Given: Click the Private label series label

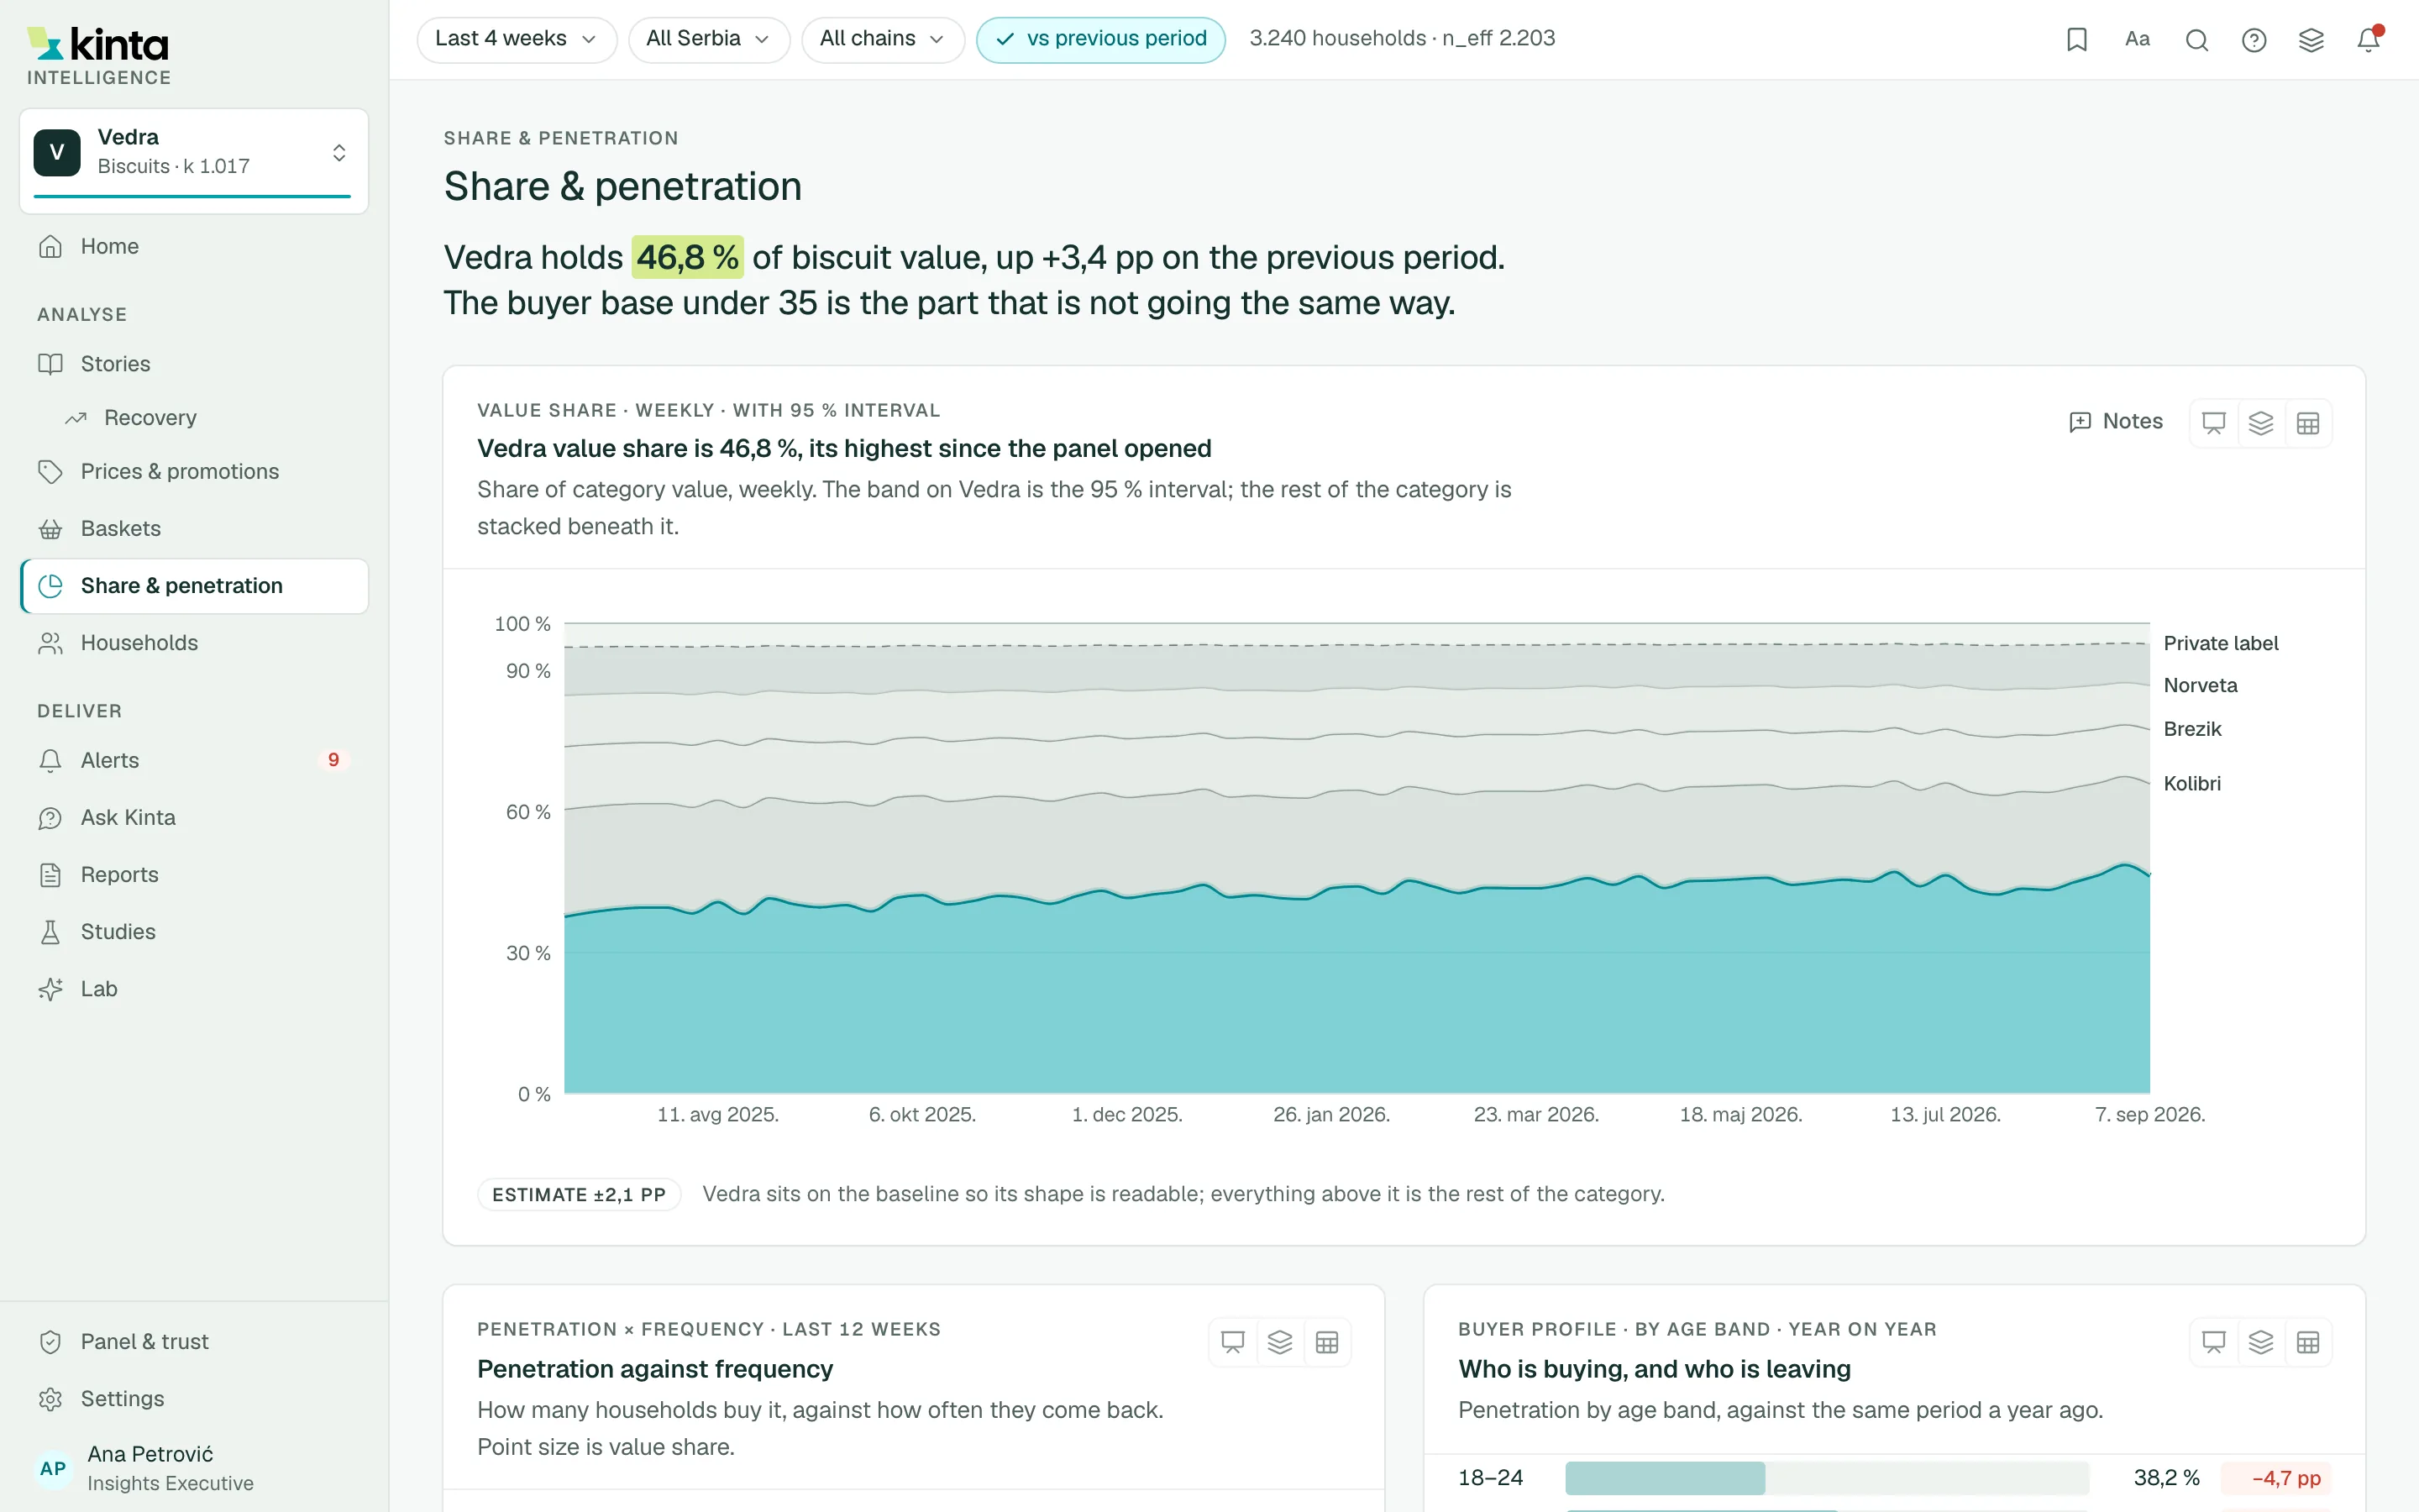Looking at the screenshot, I should [2221, 644].
